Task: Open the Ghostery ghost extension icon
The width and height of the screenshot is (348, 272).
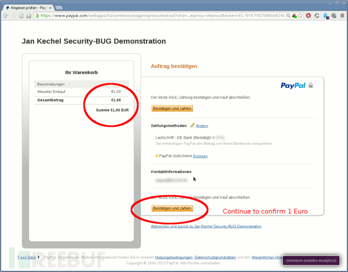Action: pos(326,16)
